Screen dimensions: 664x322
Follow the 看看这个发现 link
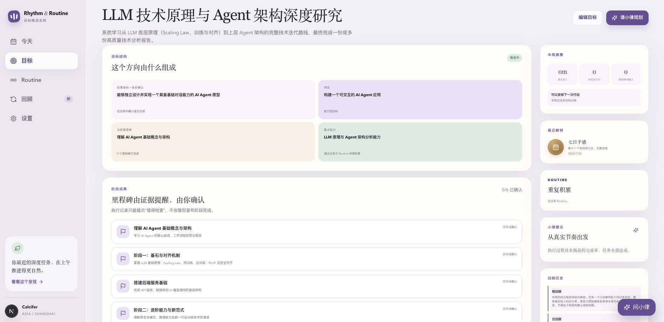(27, 282)
